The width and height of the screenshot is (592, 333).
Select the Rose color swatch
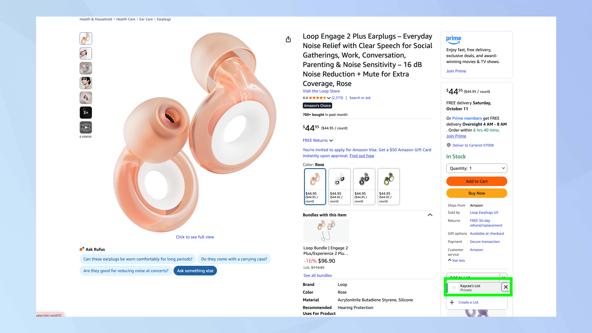[x=315, y=186]
